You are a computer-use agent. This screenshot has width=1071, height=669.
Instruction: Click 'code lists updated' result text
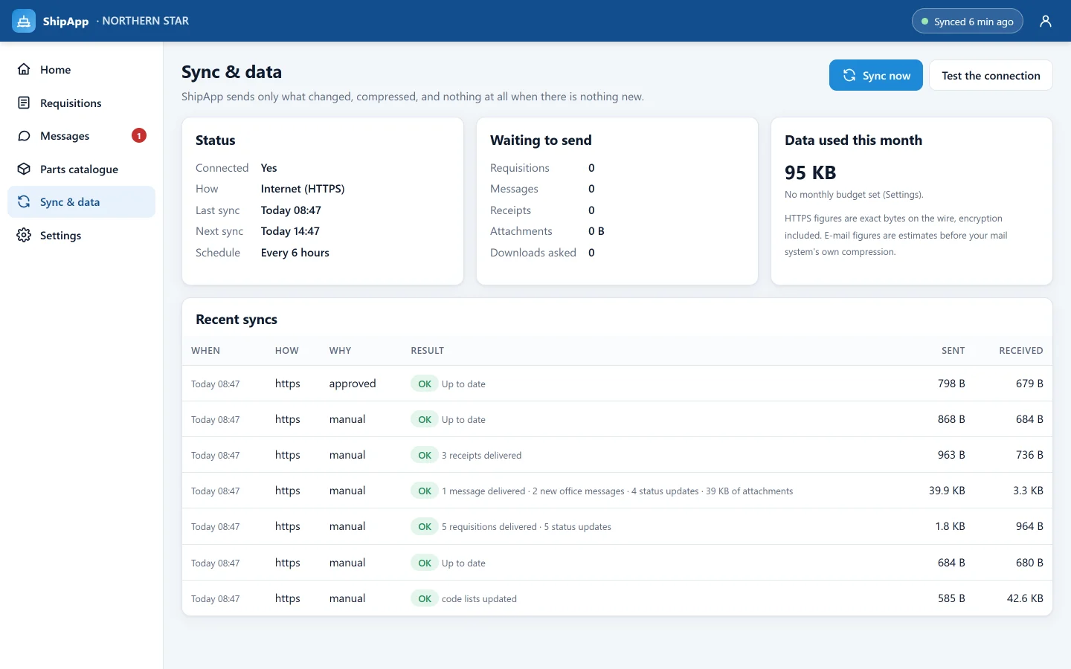coord(479,598)
